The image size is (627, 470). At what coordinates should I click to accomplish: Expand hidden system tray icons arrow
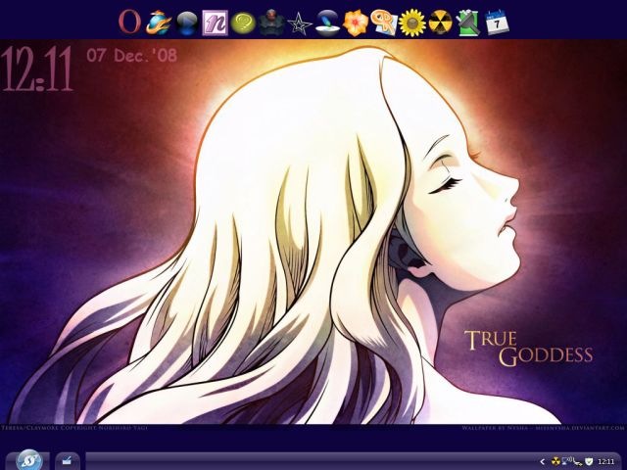(542, 461)
